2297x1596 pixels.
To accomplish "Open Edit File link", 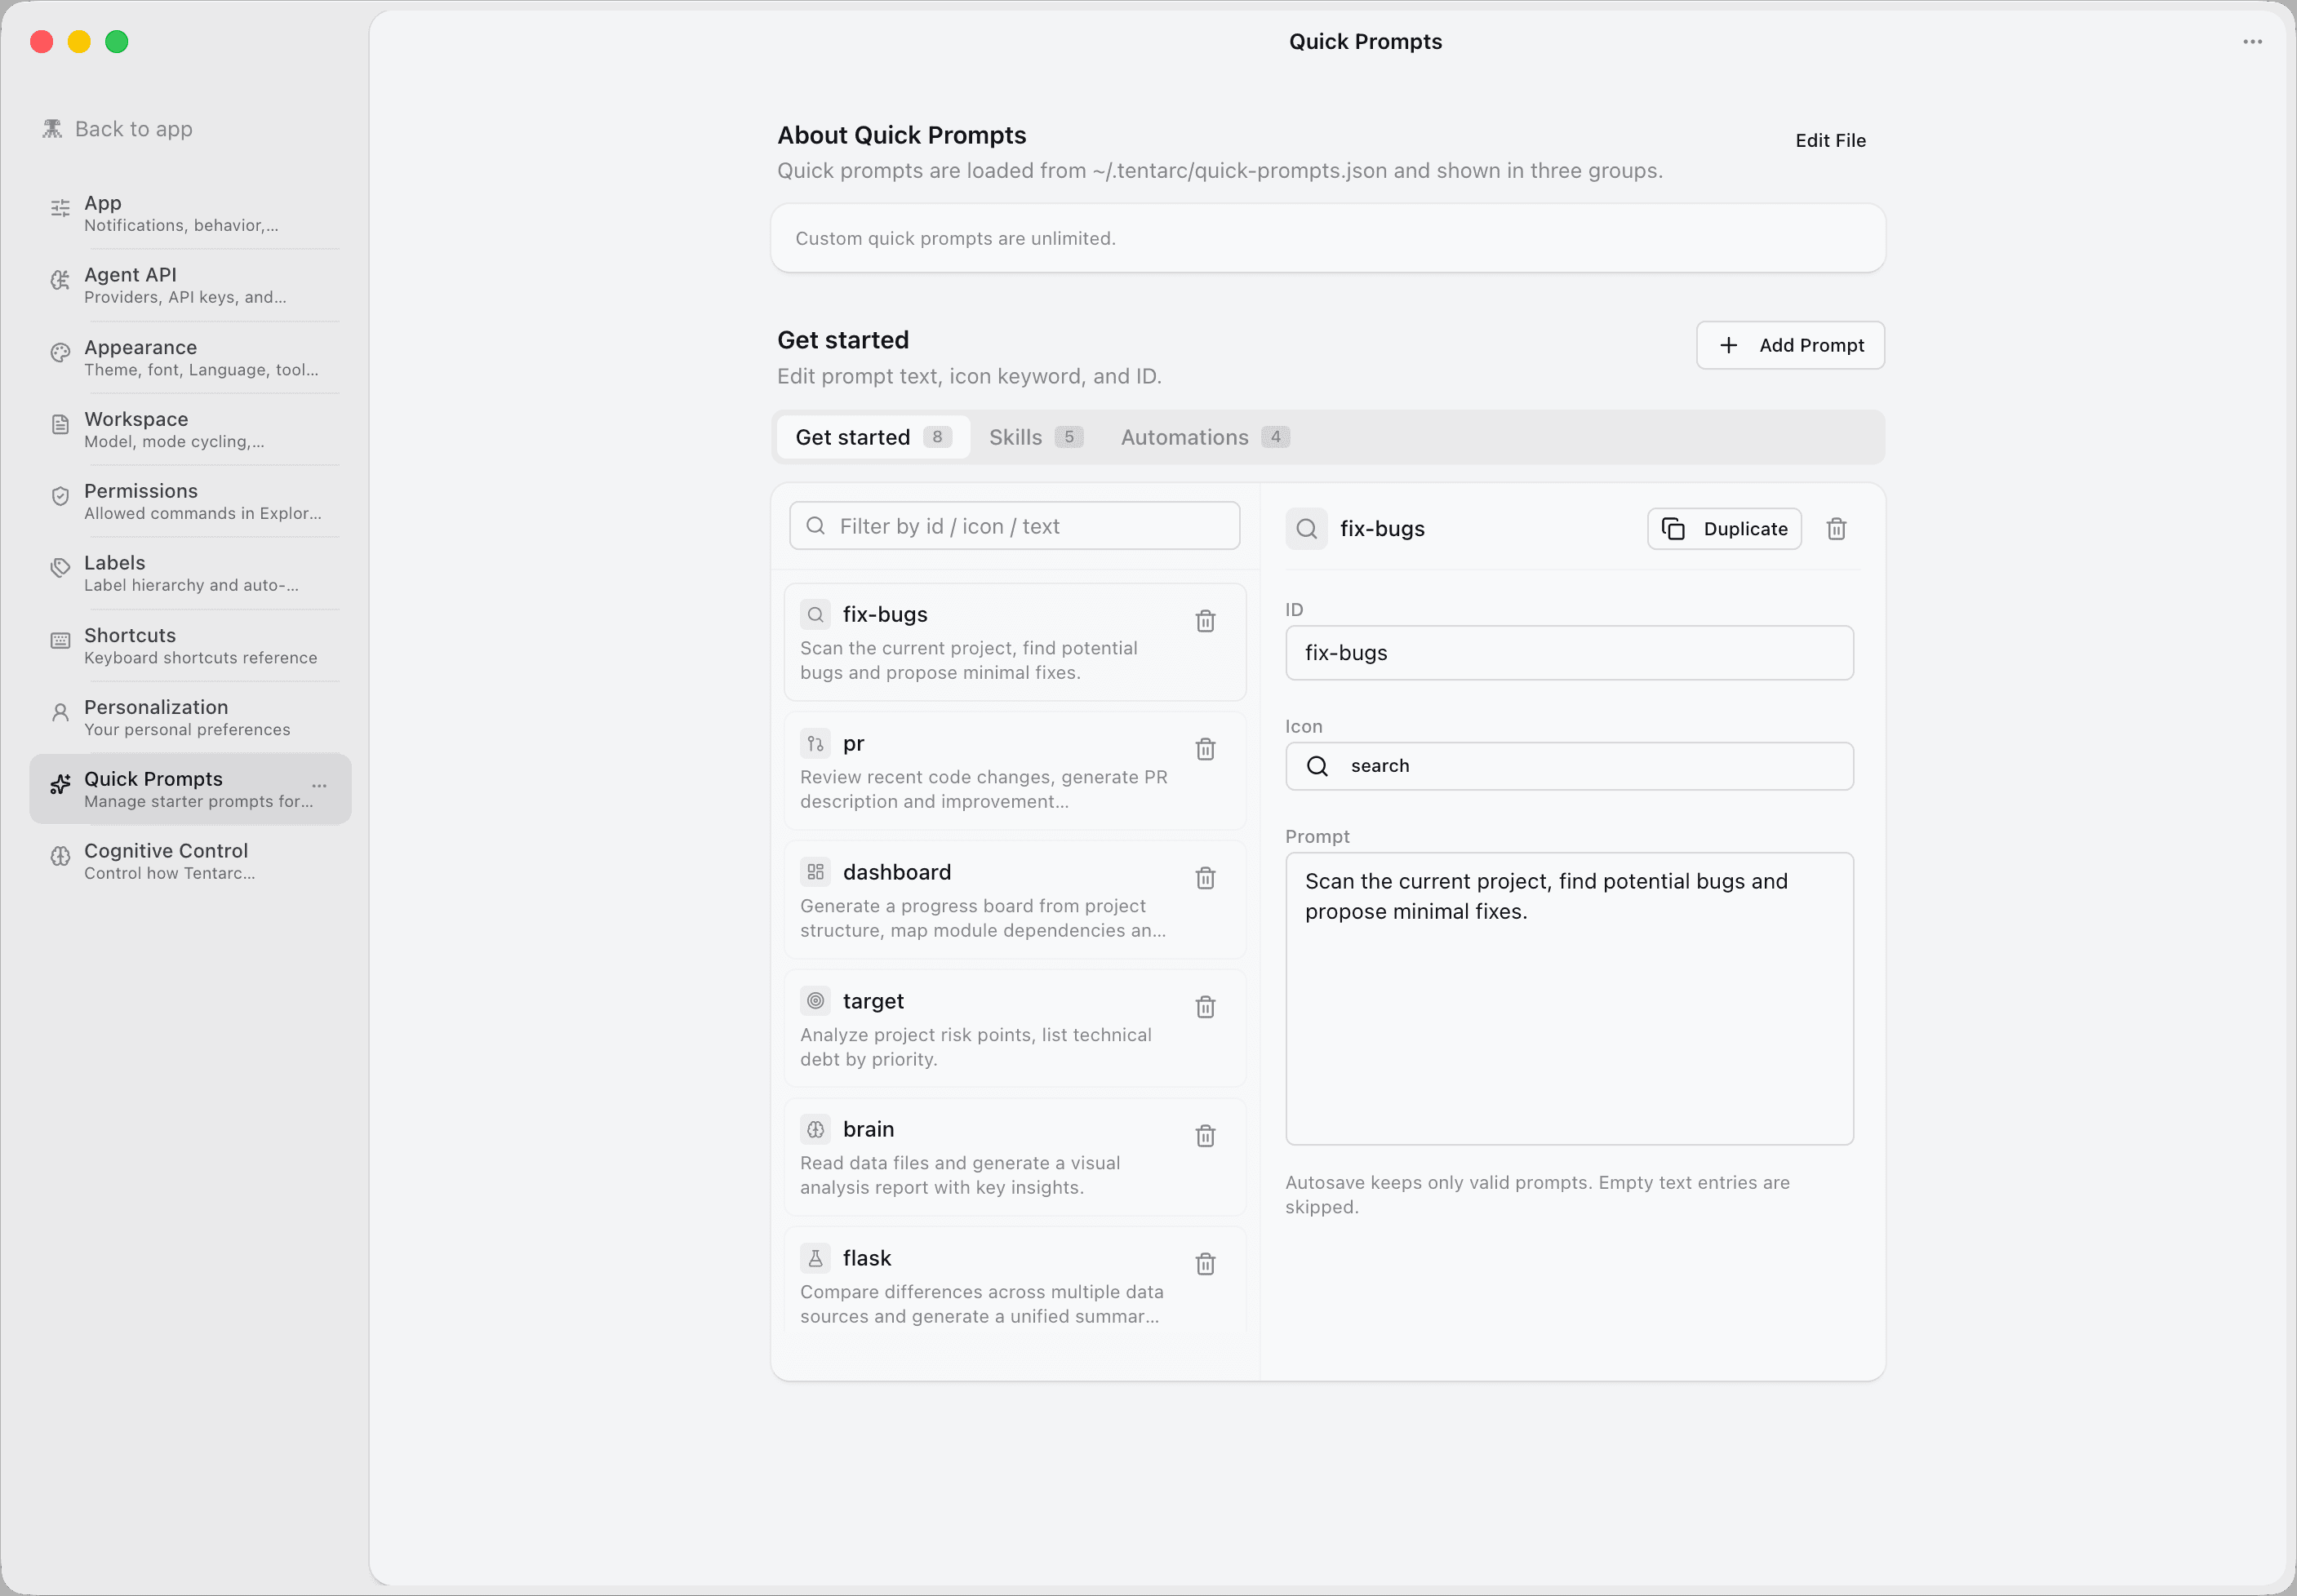I will coord(1830,141).
